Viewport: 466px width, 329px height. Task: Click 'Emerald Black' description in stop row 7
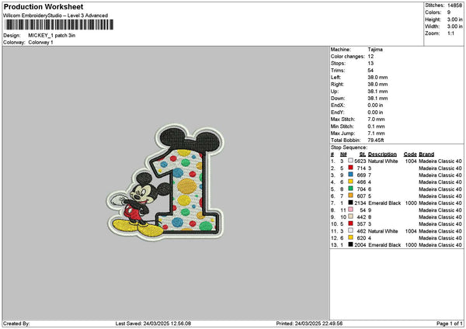pos(384,203)
